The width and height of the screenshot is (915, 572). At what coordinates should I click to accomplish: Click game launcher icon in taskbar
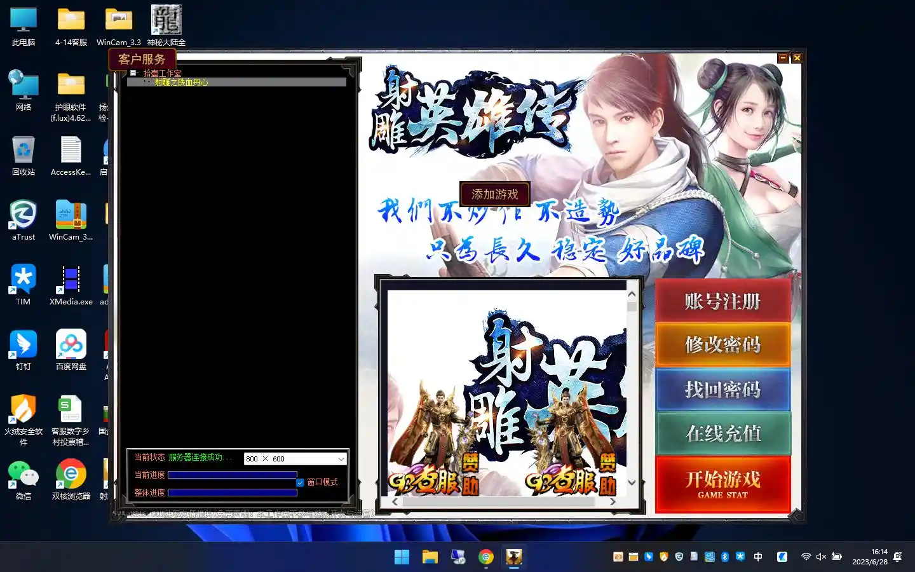(514, 557)
